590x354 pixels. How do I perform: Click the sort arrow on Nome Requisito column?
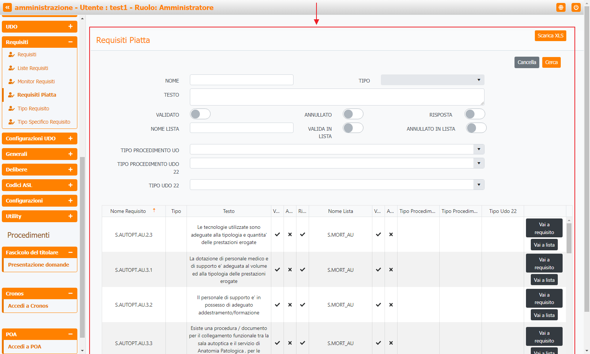(154, 210)
